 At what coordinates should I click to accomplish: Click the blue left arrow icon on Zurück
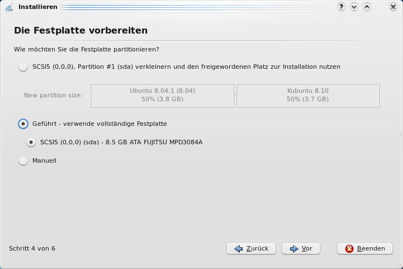[x=239, y=249]
